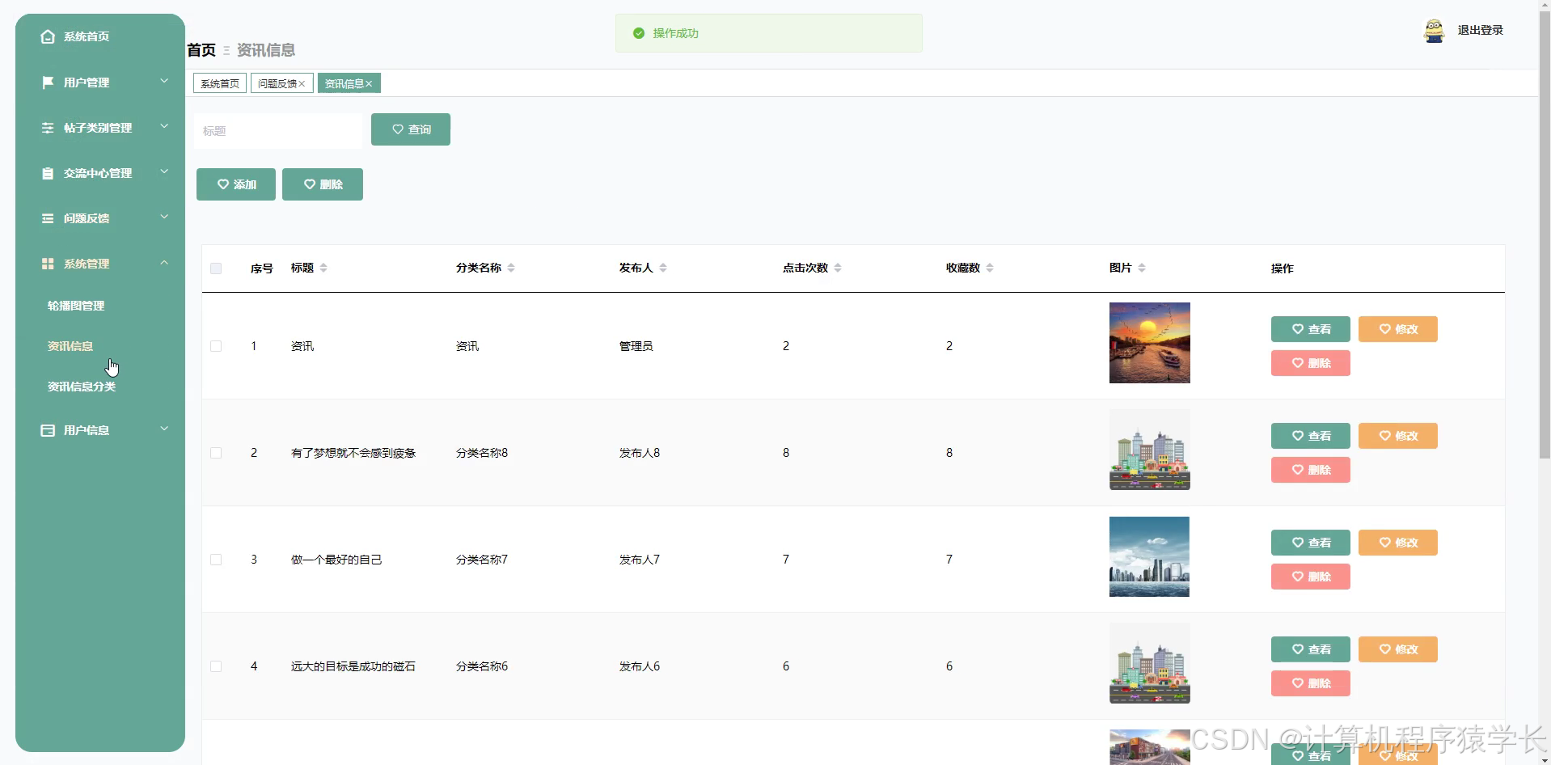
Task: Expand the 帖子类别管理 menu chevron
Action: point(164,126)
